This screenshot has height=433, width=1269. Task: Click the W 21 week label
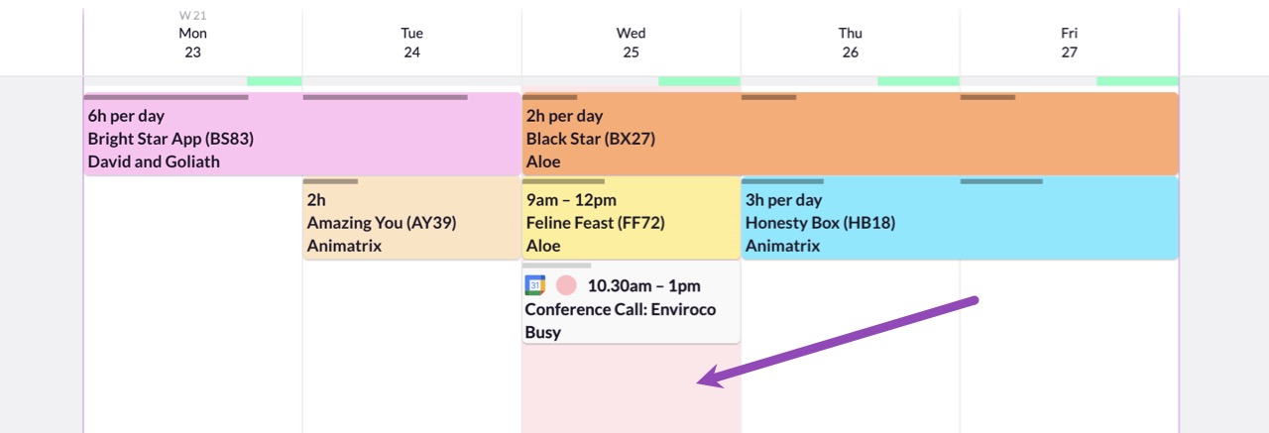pos(192,15)
